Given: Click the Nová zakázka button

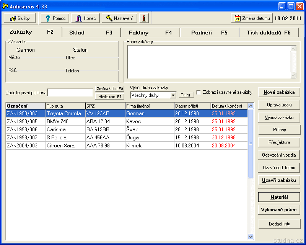Looking at the screenshot, I should [x=279, y=92].
